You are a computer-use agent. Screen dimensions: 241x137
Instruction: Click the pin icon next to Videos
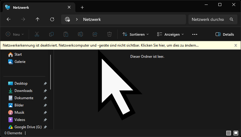tap(45, 120)
